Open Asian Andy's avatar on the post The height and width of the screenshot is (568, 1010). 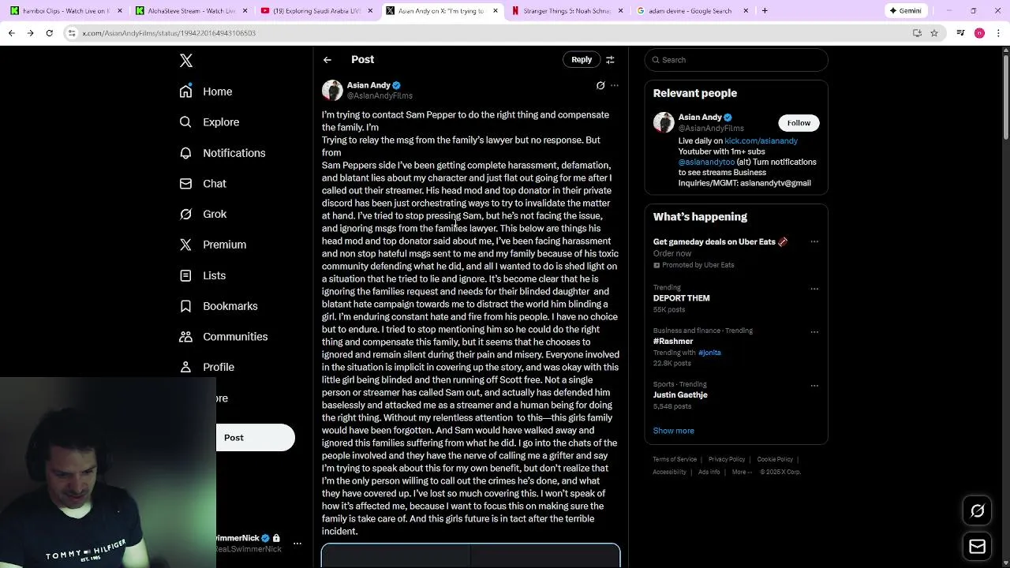(x=332, y=90)
